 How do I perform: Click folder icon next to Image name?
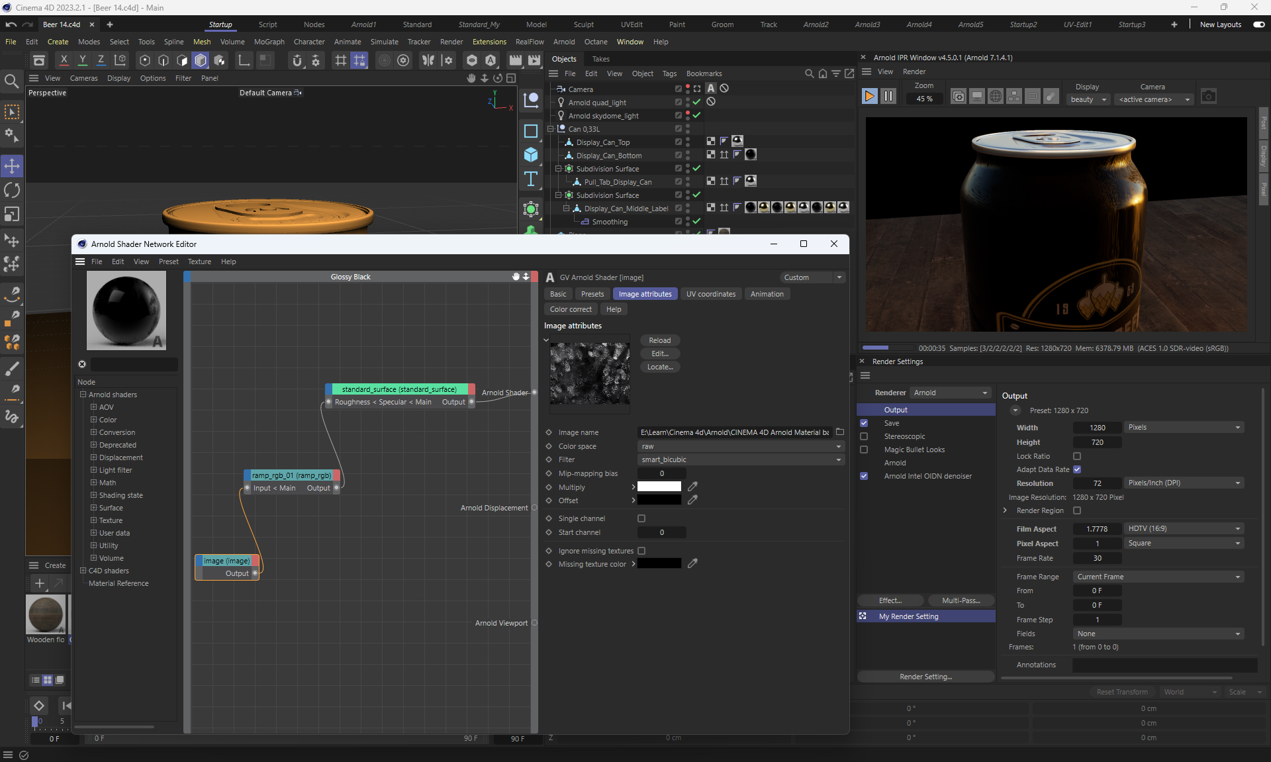(x=840, y=432)
